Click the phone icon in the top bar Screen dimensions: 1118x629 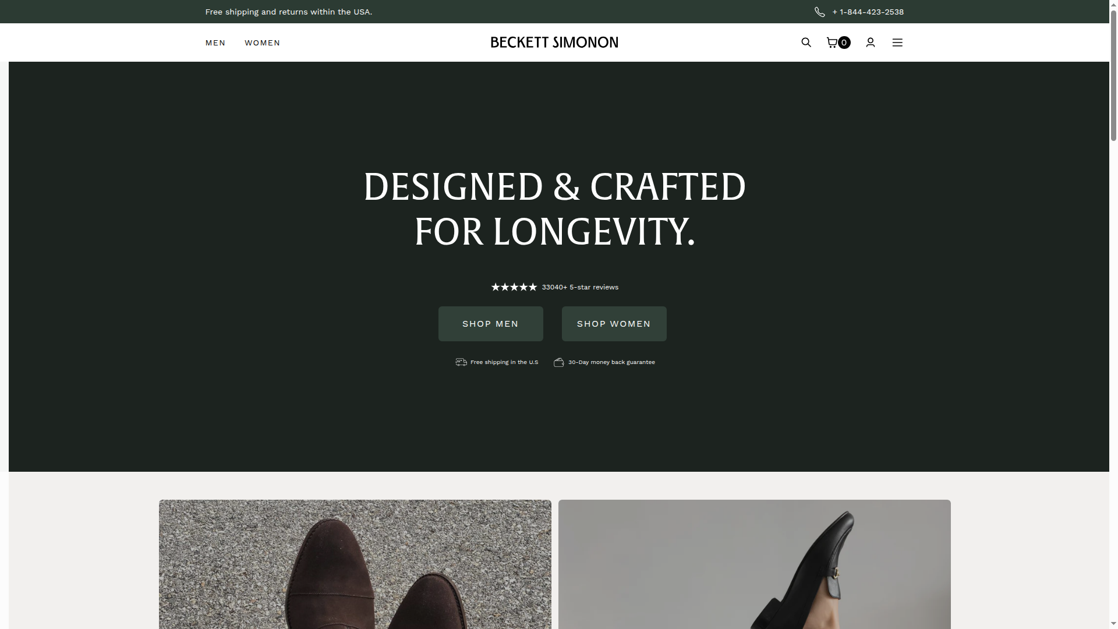[x=820, y=12]
